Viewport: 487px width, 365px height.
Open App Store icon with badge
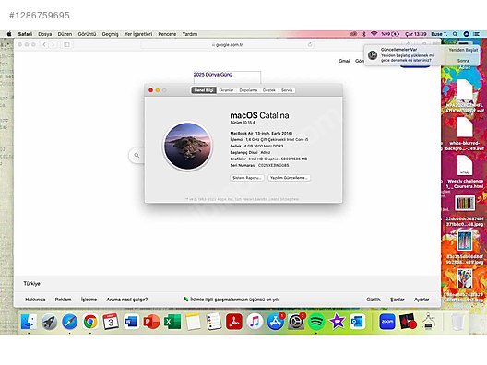click(275, 322)
